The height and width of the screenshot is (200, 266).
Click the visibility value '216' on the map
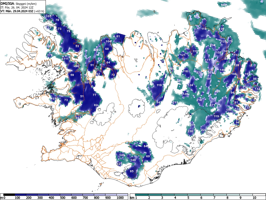tap(199, 100)
